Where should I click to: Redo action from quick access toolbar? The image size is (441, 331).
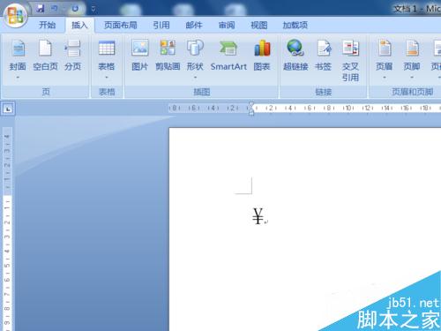75,9
